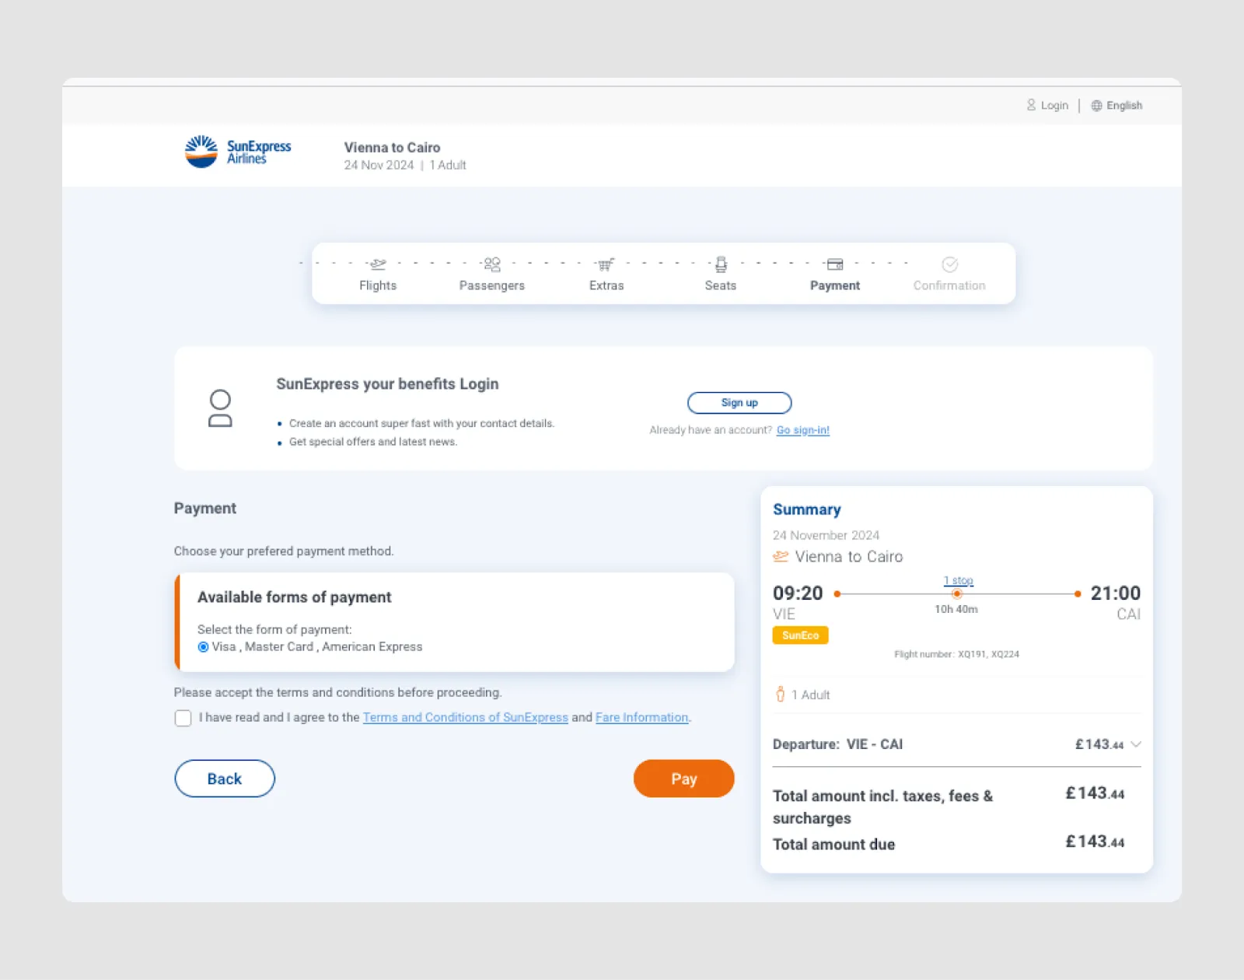1244x980 pixels.
Task: Click the VIE departure airport code
Action: point(784,614)
